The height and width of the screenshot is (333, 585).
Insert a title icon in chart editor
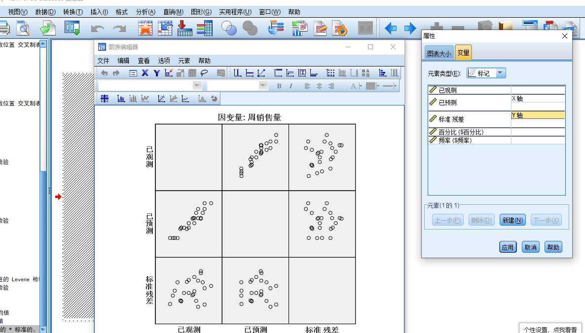[278, 73]
